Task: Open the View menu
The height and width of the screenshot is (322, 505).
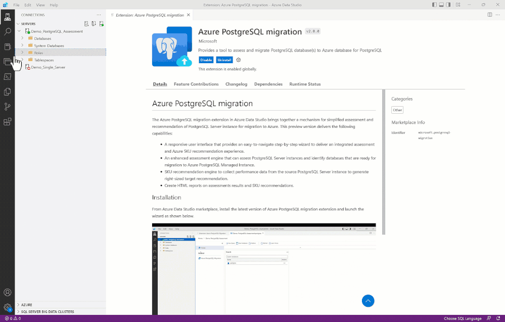Action: pyautogui.click(x=40, y=5)
